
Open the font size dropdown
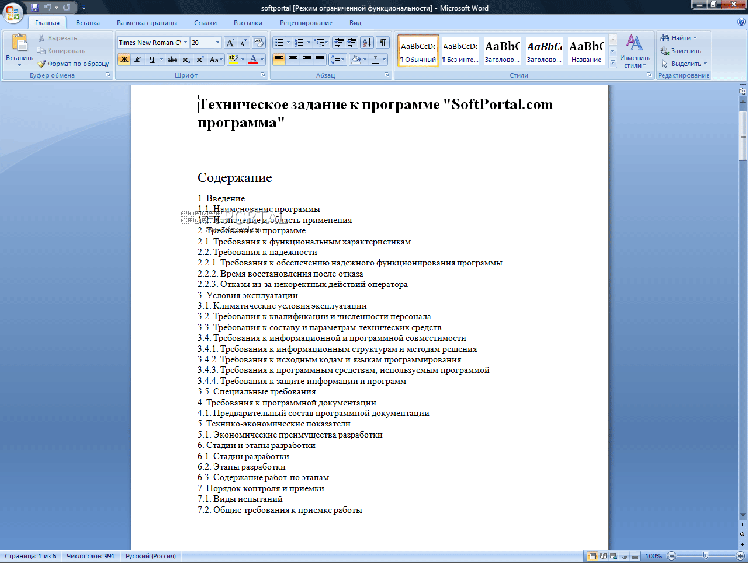(218, 43)
